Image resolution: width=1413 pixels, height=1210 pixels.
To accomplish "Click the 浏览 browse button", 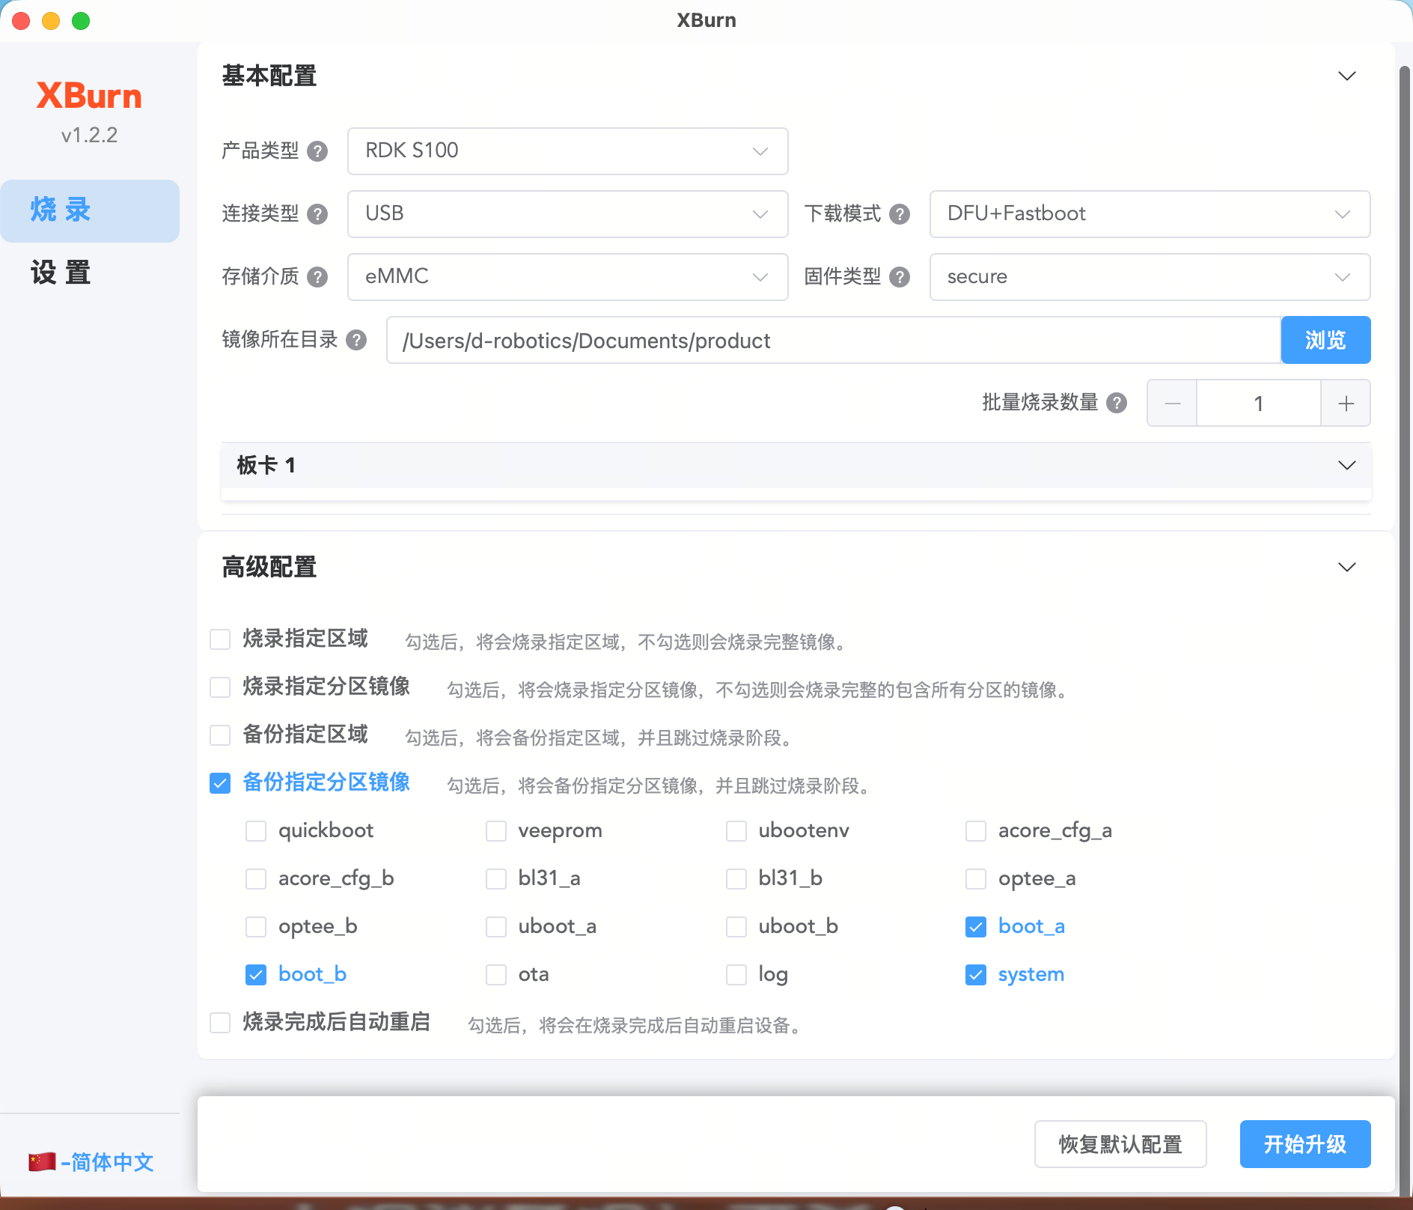I will (1325, 340).
